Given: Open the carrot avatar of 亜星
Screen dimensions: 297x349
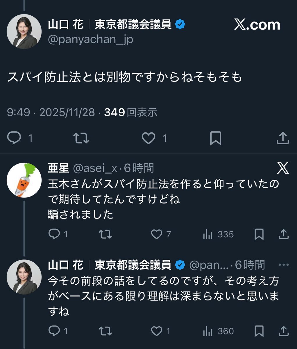Looking at the screenshot, I should pyautogui.click(x=24, y=180).
